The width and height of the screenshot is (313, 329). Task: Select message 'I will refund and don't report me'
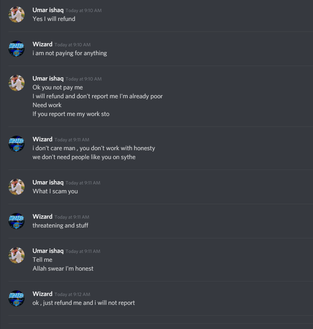click(x=98, y=96)
